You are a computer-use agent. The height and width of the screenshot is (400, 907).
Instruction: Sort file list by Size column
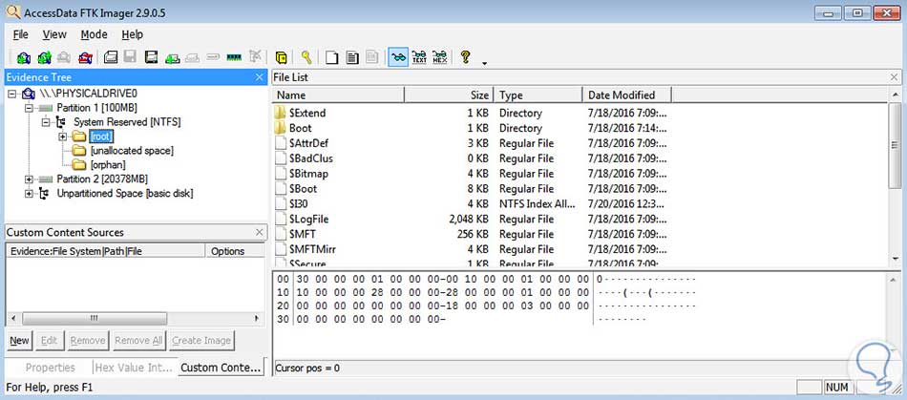tap(449, 95)
